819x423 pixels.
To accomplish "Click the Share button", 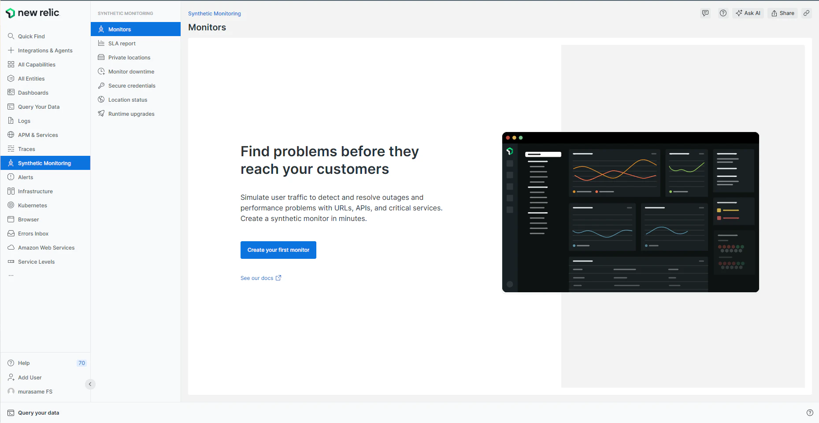I will 783,13.
